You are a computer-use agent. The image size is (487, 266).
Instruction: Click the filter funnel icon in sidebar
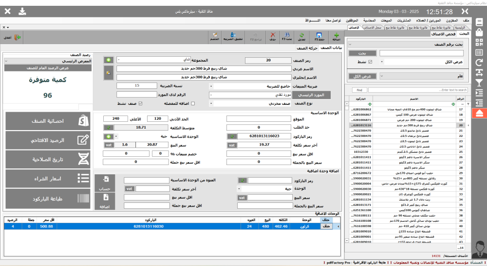click(x=479, y=83)
